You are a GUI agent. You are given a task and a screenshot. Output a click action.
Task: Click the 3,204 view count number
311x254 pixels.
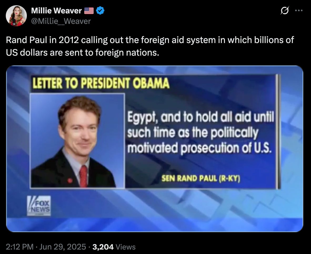pos(103,247)
